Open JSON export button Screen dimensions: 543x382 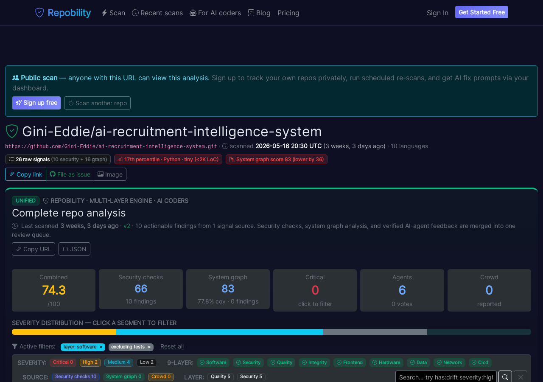74,249
